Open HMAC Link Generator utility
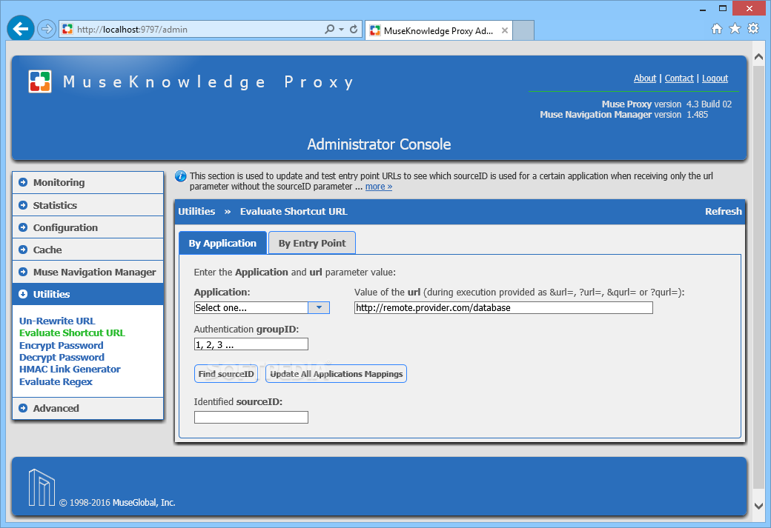The height and width of the screenshot is (528, 771). tap(70, 369)
